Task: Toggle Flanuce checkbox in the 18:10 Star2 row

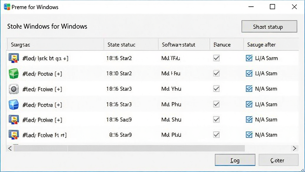Action: click(x=216, y=73)
